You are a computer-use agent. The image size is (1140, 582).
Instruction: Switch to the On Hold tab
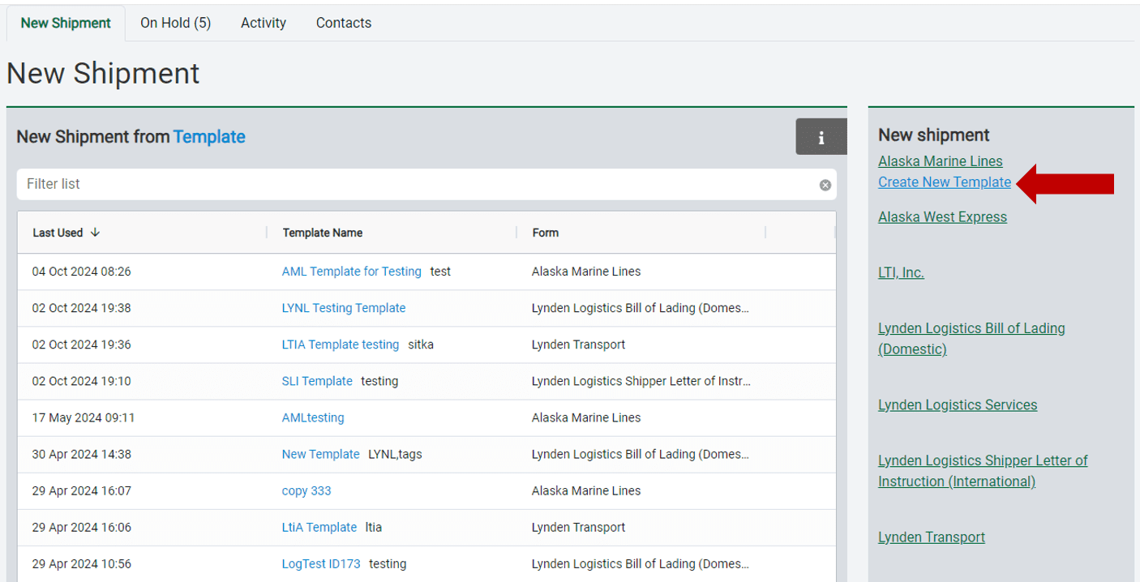175,23
